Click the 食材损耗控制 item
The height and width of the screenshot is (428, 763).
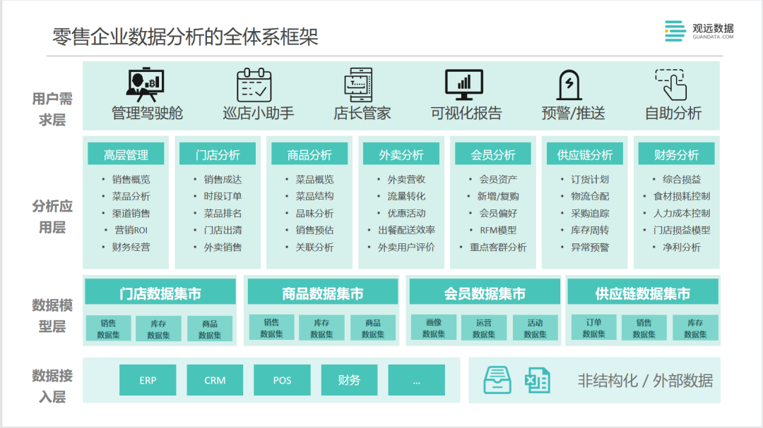point(682,196)
